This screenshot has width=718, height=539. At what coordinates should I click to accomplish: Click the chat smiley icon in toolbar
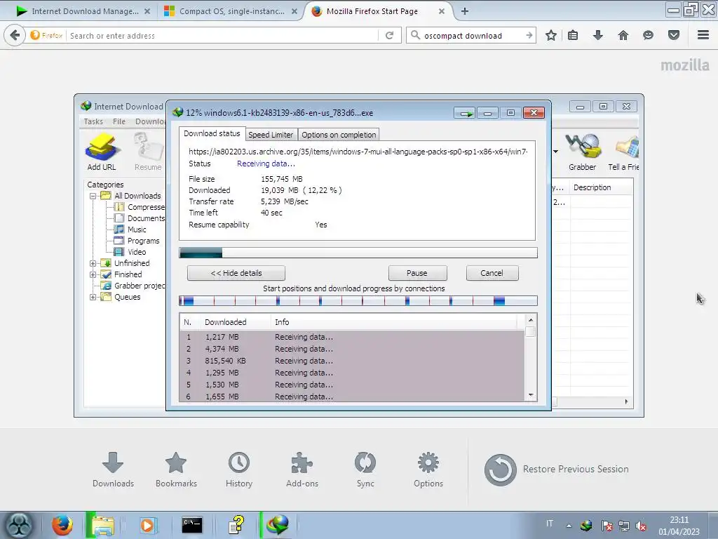[648, 35]
